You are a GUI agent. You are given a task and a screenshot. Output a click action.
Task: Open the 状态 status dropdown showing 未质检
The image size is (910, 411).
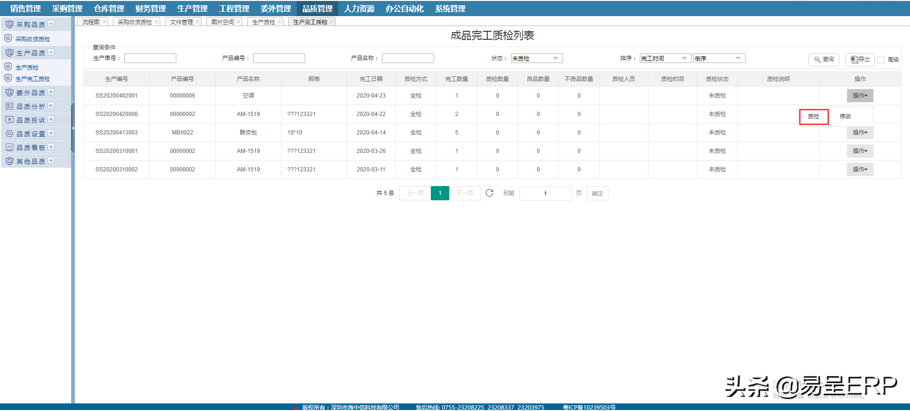coord(537,58)
